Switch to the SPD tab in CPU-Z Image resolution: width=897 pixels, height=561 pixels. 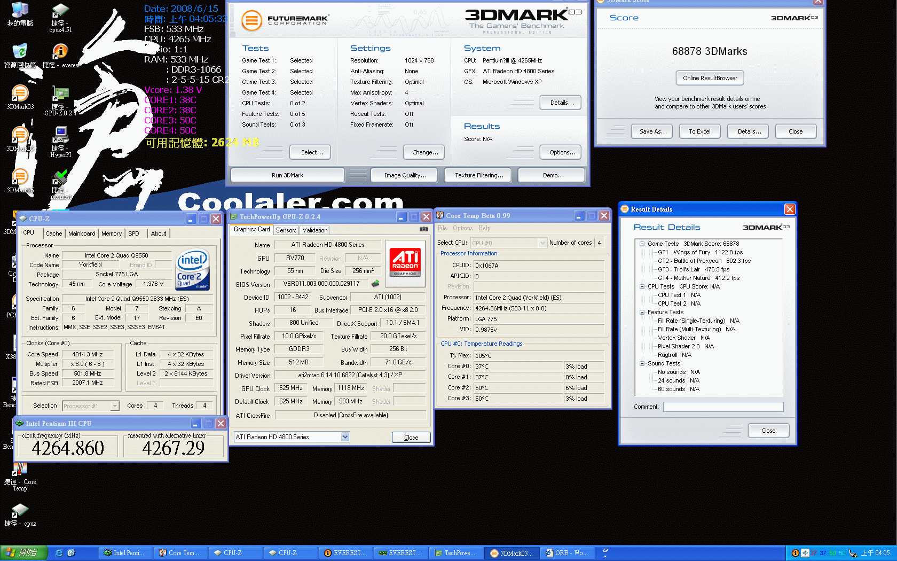click(134, 233)
